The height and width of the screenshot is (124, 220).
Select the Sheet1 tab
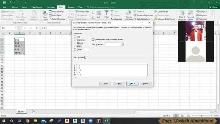[x=21, y=112]
